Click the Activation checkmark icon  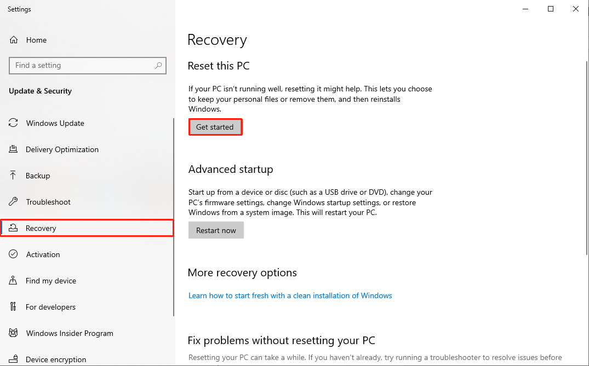[x=14, y=254]
